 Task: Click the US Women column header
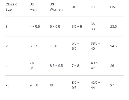click(56, 7)
